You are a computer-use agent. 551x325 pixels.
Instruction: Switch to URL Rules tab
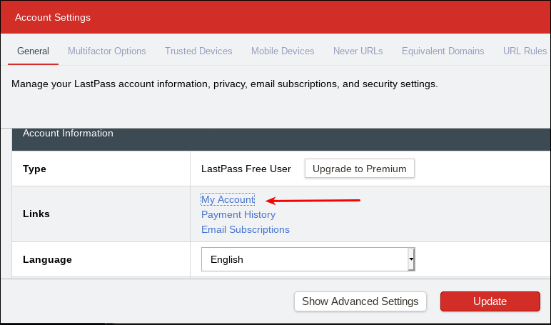tap(525, 51)
